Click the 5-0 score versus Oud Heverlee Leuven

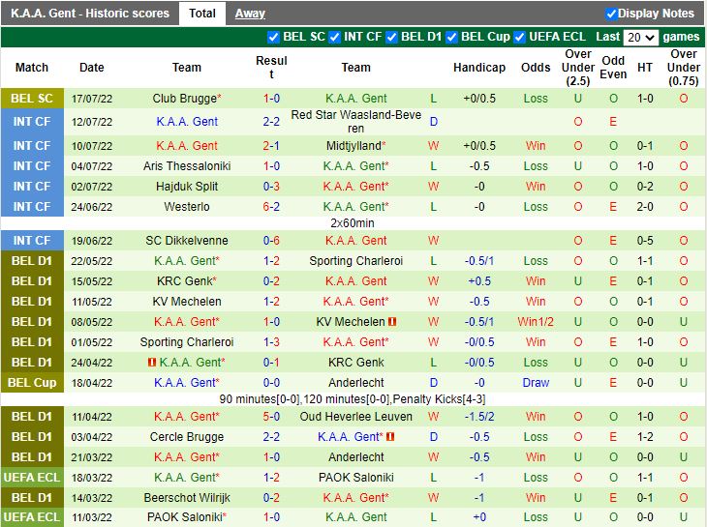tap(271, 417)
